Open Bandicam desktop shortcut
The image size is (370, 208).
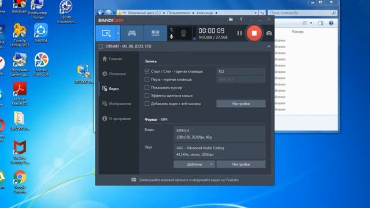[x=19, y=6]
